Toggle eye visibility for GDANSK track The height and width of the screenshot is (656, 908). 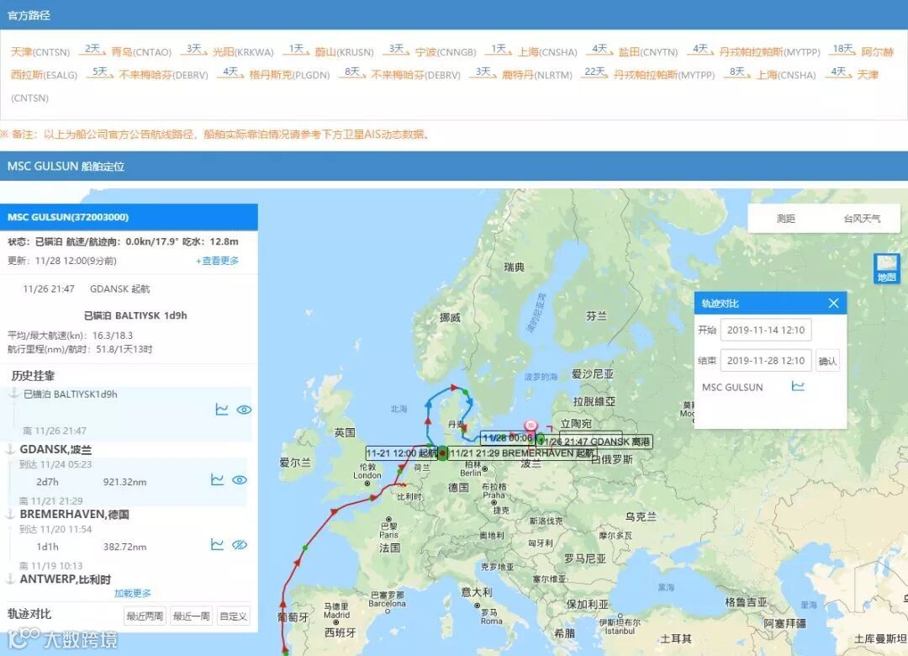(x=240, y=480)
